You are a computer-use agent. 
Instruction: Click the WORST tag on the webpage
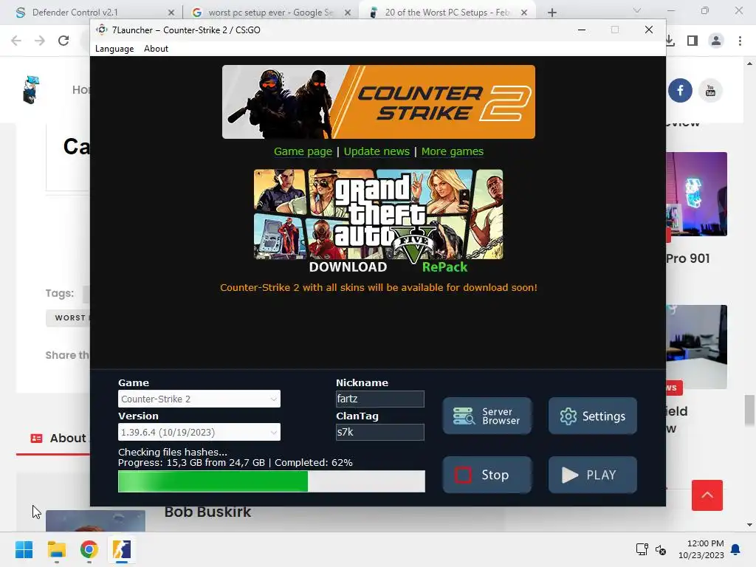point(68,317)
